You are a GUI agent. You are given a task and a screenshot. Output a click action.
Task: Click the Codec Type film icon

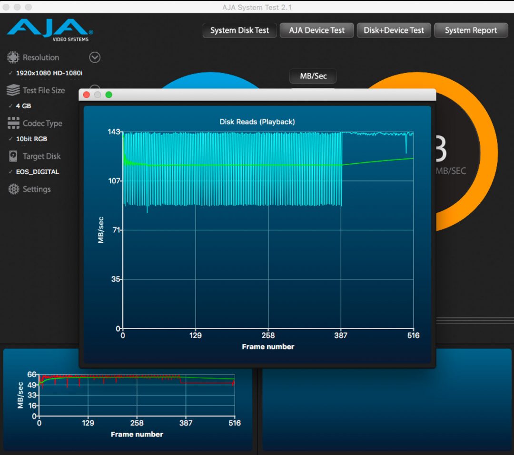pyautogui.click(x=13, y=123)
